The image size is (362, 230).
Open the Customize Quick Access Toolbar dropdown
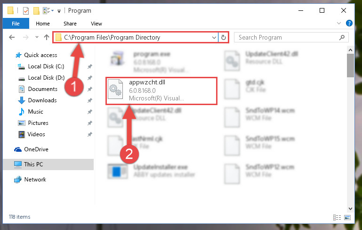59,11
